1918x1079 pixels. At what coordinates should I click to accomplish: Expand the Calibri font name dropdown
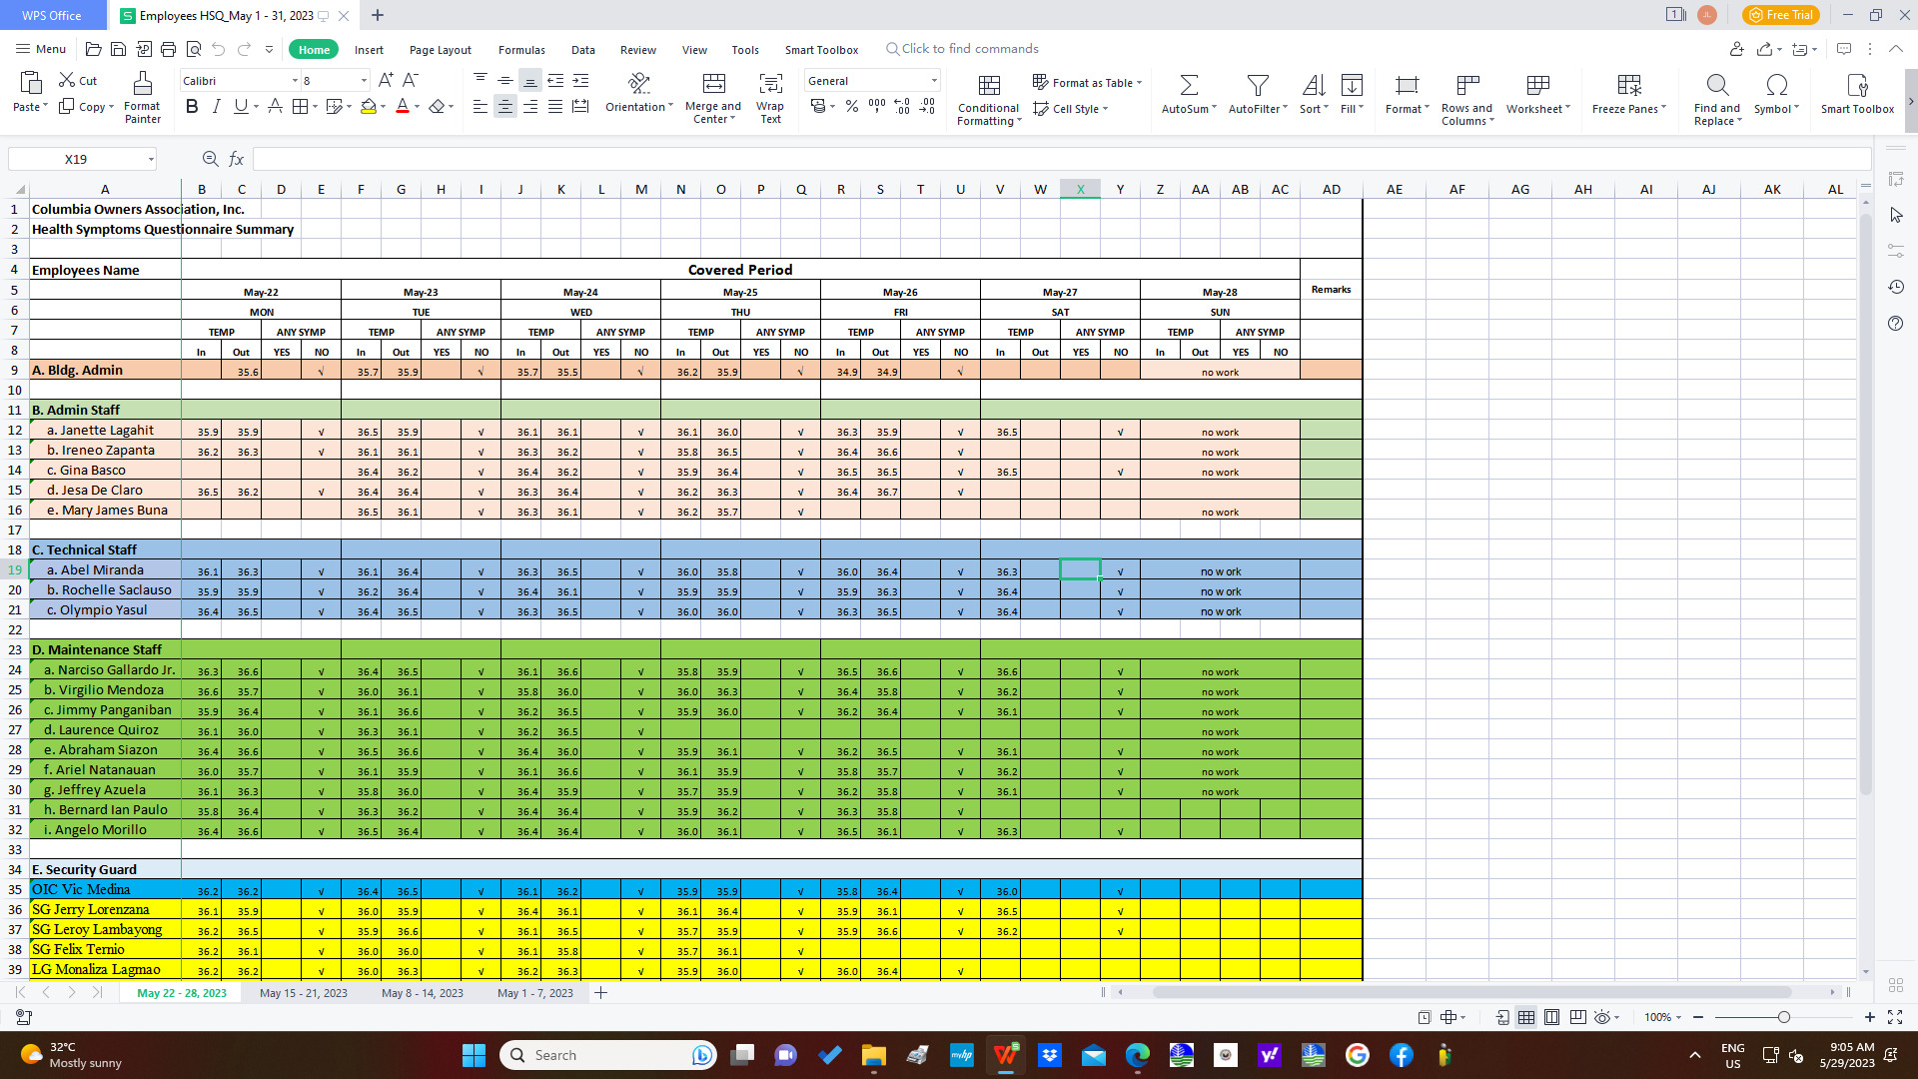pos(295,81)
